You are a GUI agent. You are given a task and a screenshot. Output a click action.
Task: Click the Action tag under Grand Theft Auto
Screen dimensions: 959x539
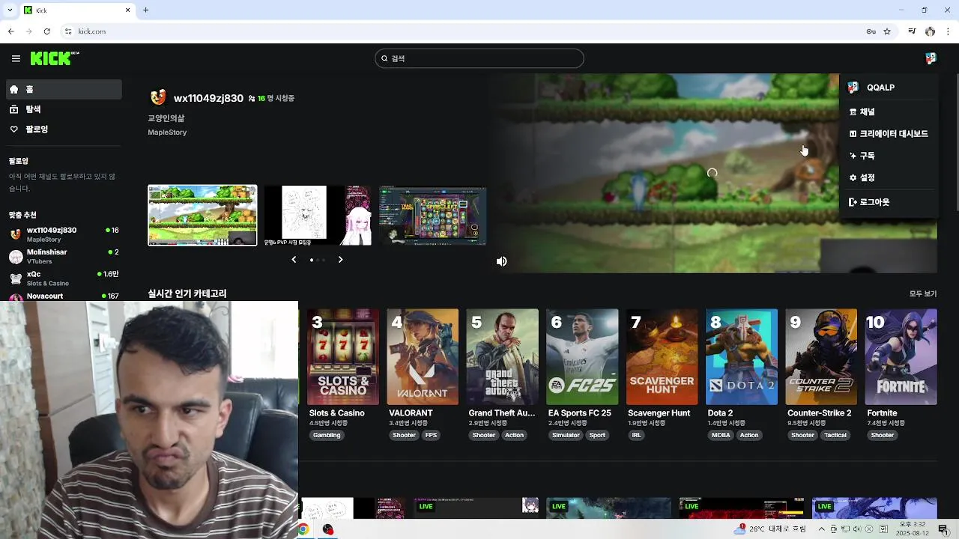[x=514, y=435]
